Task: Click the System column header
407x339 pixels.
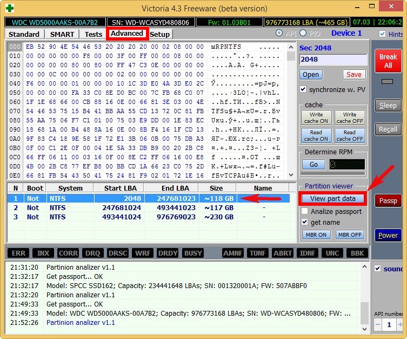Action: [x=70, y=188]
